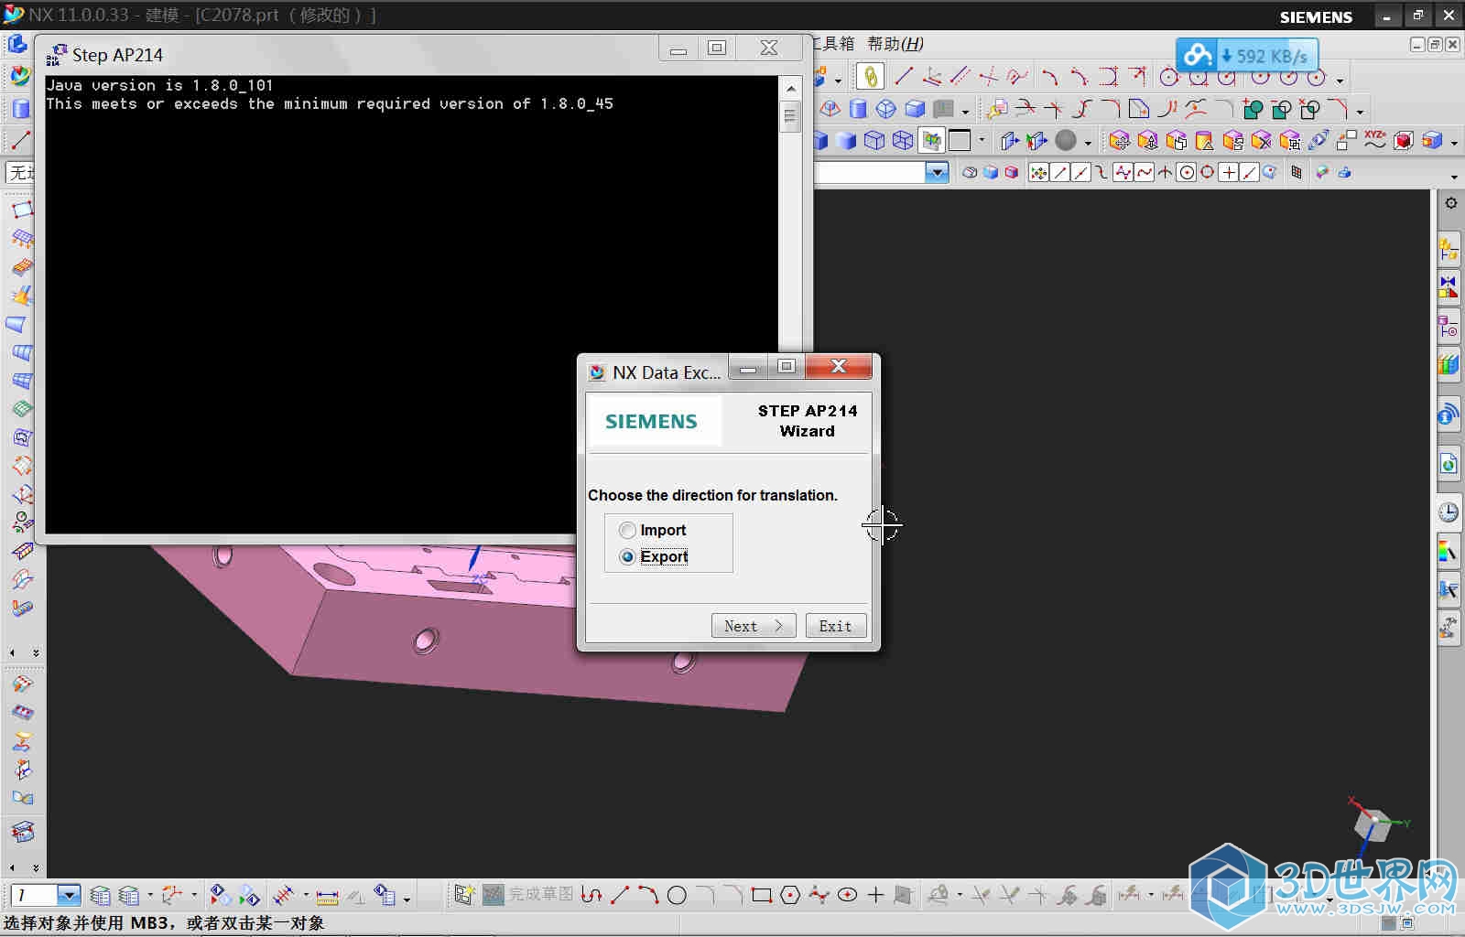Toggle the snap to quadrant point option

[x=1208, y=172]
